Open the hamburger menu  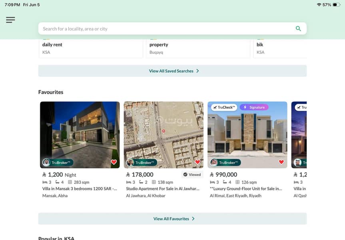(x=10, y=20)
